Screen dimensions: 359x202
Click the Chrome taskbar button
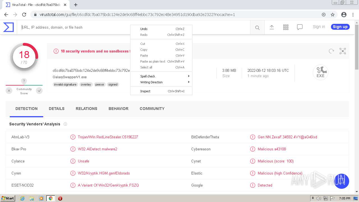(50, 198)
